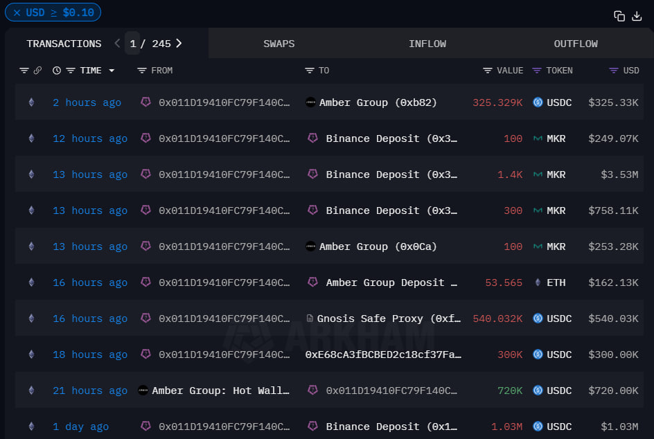The image size is (654, 439).
Task: Click Binance Deposit in the $249.07K row
Action: 391,138
